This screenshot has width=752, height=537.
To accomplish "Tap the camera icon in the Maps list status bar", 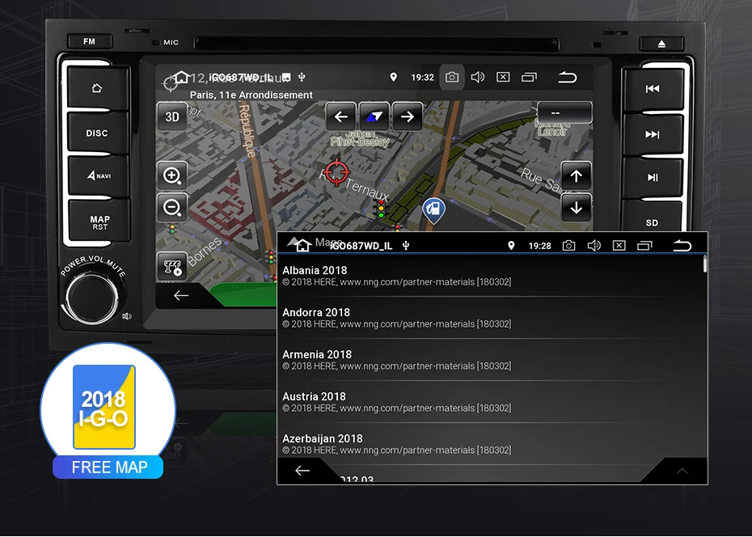I will pyautogui.click(x=568, y=246).
